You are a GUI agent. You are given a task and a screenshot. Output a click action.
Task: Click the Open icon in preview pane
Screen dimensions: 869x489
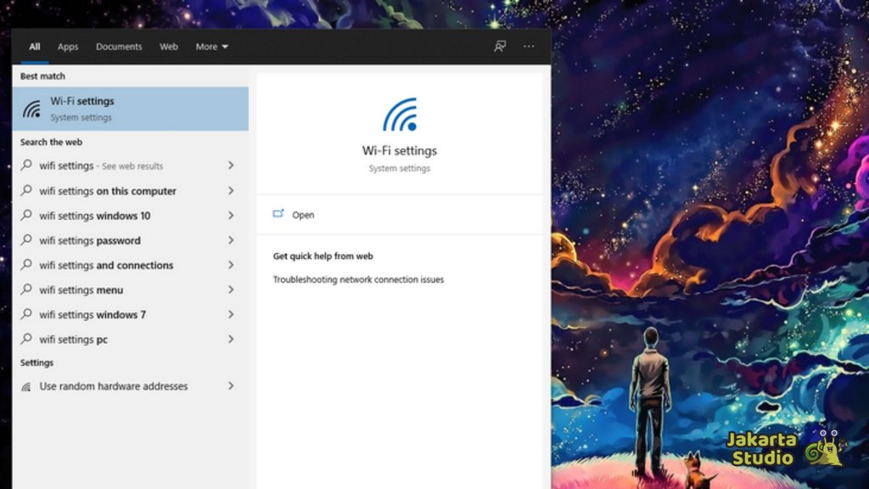278,215
